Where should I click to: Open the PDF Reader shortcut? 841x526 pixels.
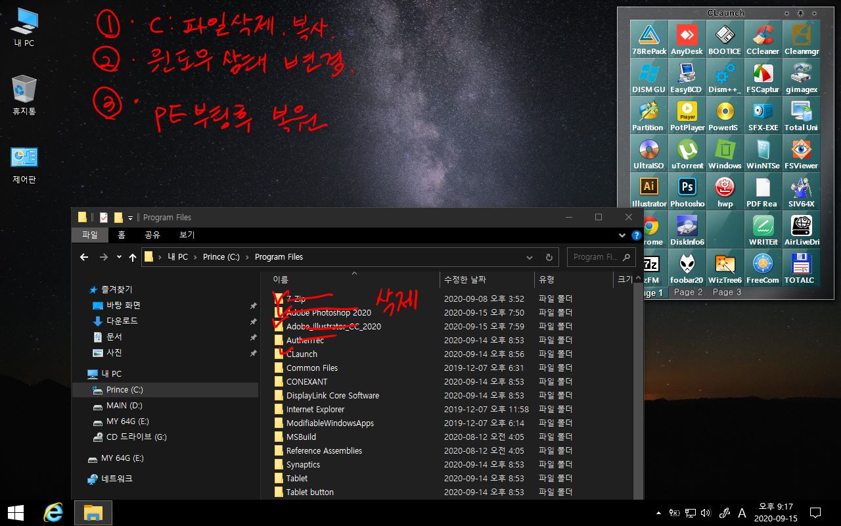(763, 191)
